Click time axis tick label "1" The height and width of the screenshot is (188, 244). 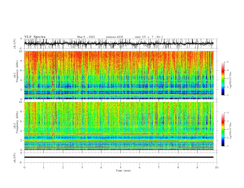(43, 167)
